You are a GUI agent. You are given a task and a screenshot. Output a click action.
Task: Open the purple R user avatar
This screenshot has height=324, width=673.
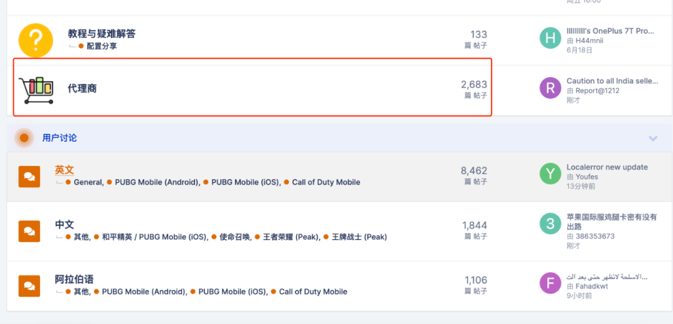tap(550, 88)
